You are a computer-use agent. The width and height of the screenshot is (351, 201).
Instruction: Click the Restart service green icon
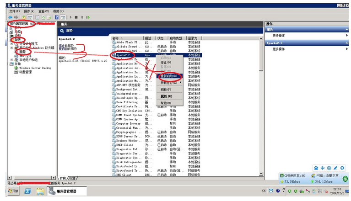(88, 17)
